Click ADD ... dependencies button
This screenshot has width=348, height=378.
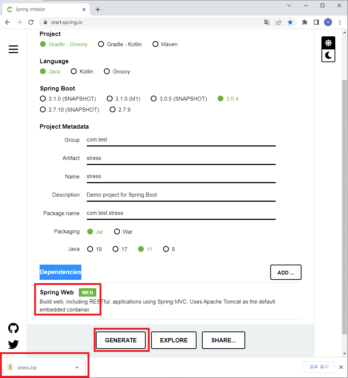coord(286,272)
